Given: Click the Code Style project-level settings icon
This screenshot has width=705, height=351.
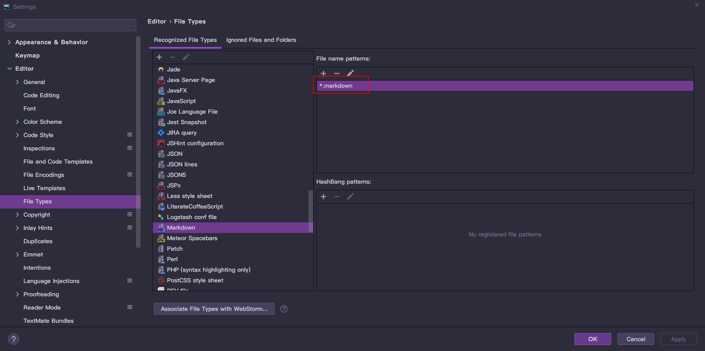Looking at the screenshot, I should (130, 135).
